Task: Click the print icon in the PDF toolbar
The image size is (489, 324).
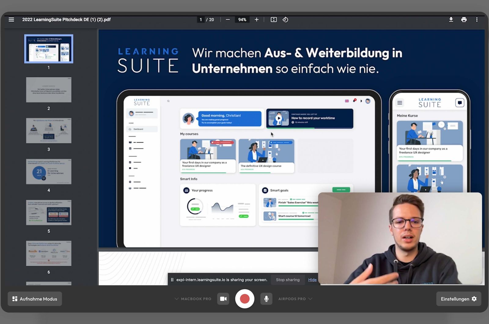Action: [464, 19]
